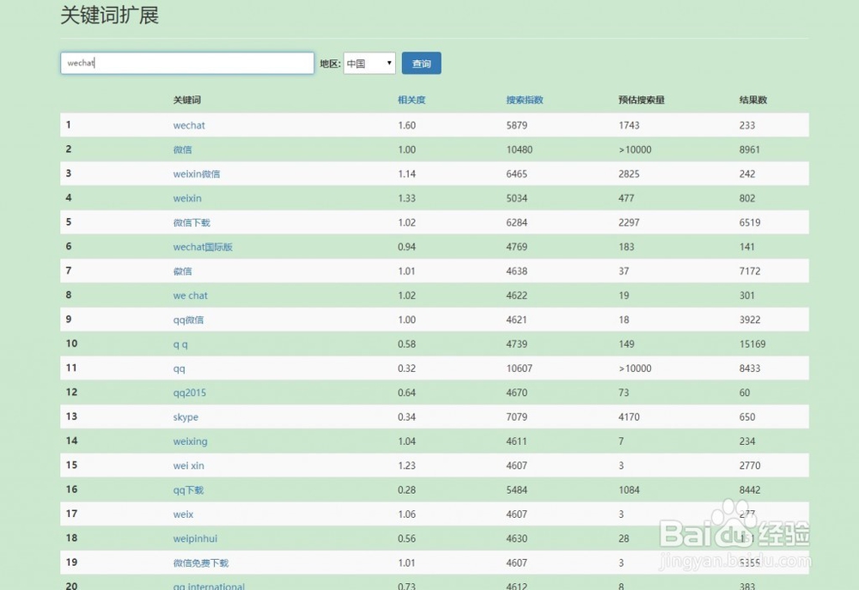
Task: Select the "we chat" keyword link
Action: pos(191,295)
